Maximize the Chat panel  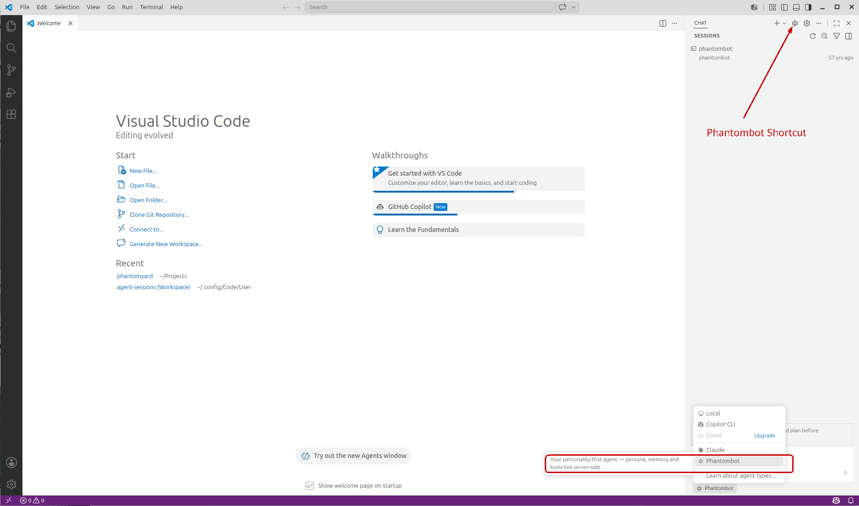837,23
